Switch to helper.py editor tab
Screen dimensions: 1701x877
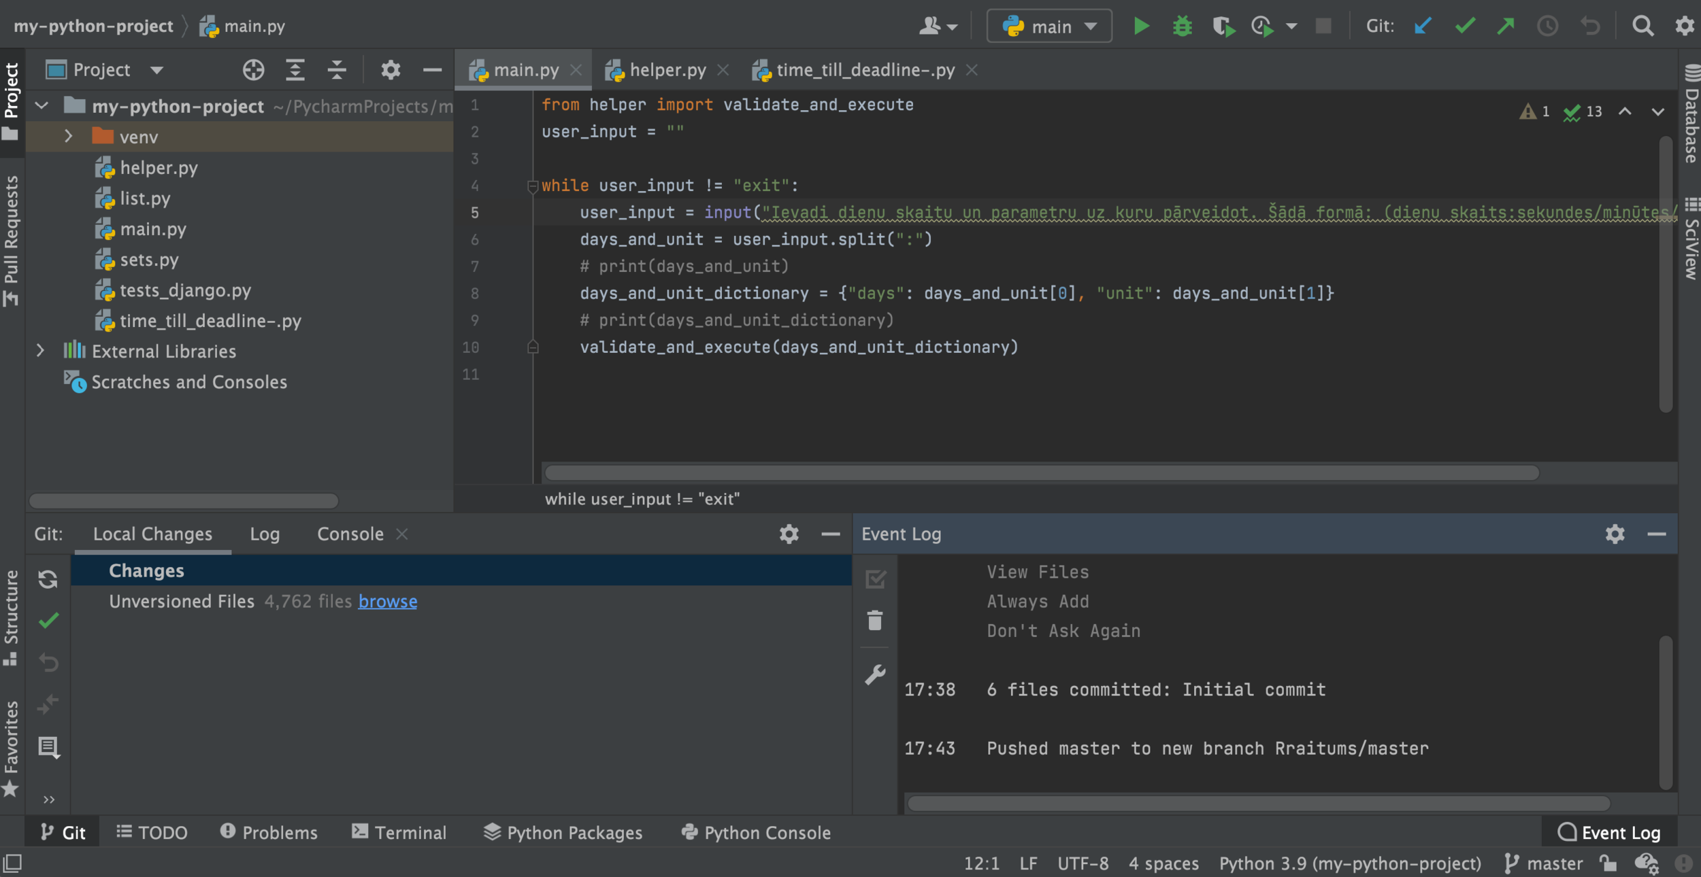[667, 70]
